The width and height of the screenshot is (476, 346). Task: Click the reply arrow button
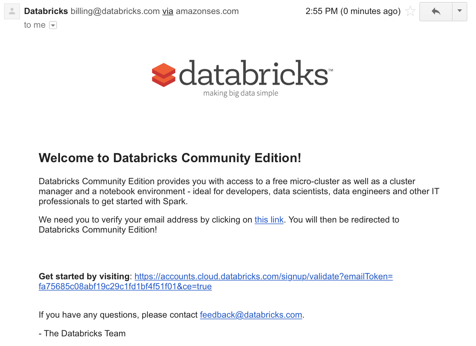436,12
